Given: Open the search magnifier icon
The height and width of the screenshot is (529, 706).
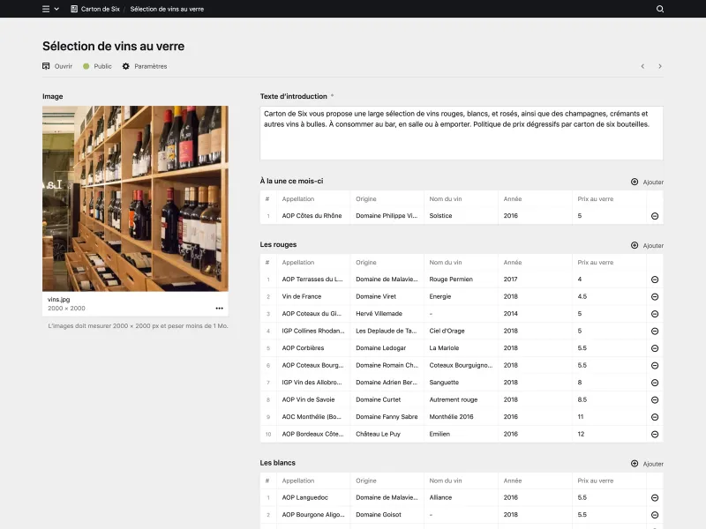Looking at the screenshot, I should point(659,10).
